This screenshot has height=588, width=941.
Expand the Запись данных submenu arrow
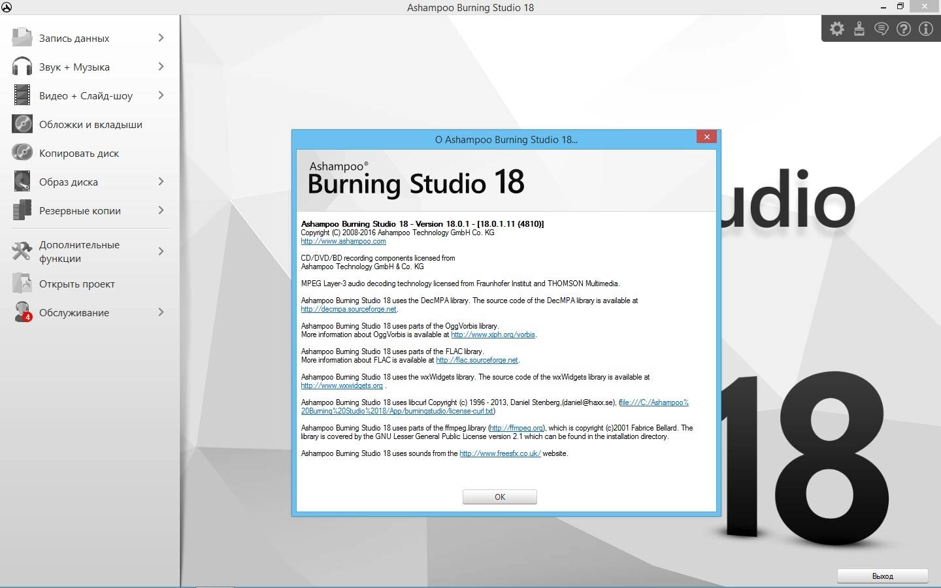[161, 37]
